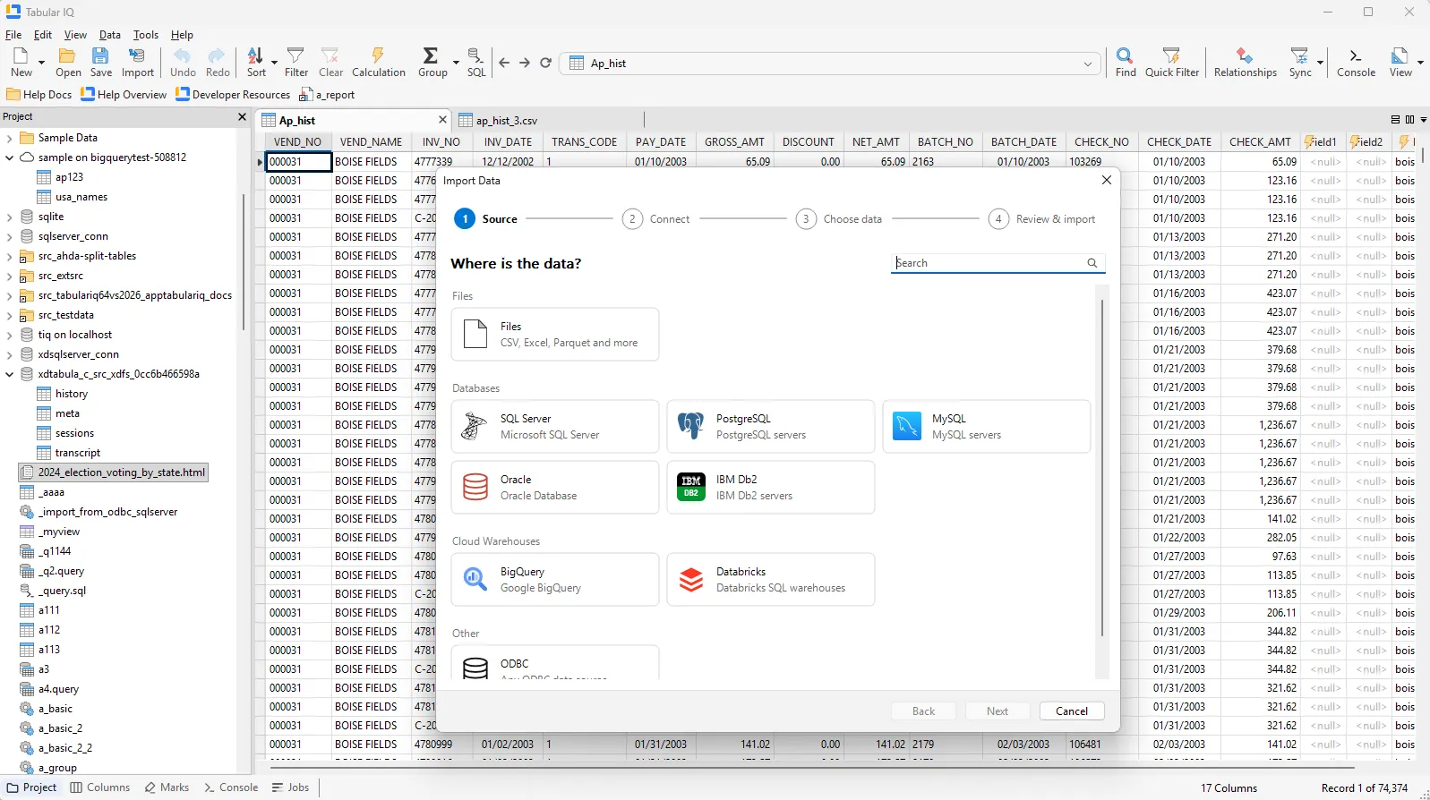Cancel the Import Data dialog
The image size is (1430, 800).
(x=1072, y=711)
